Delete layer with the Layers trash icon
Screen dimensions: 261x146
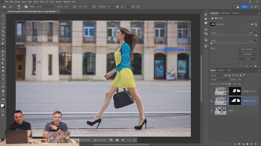pyautogui.click(x=256, y=144)
